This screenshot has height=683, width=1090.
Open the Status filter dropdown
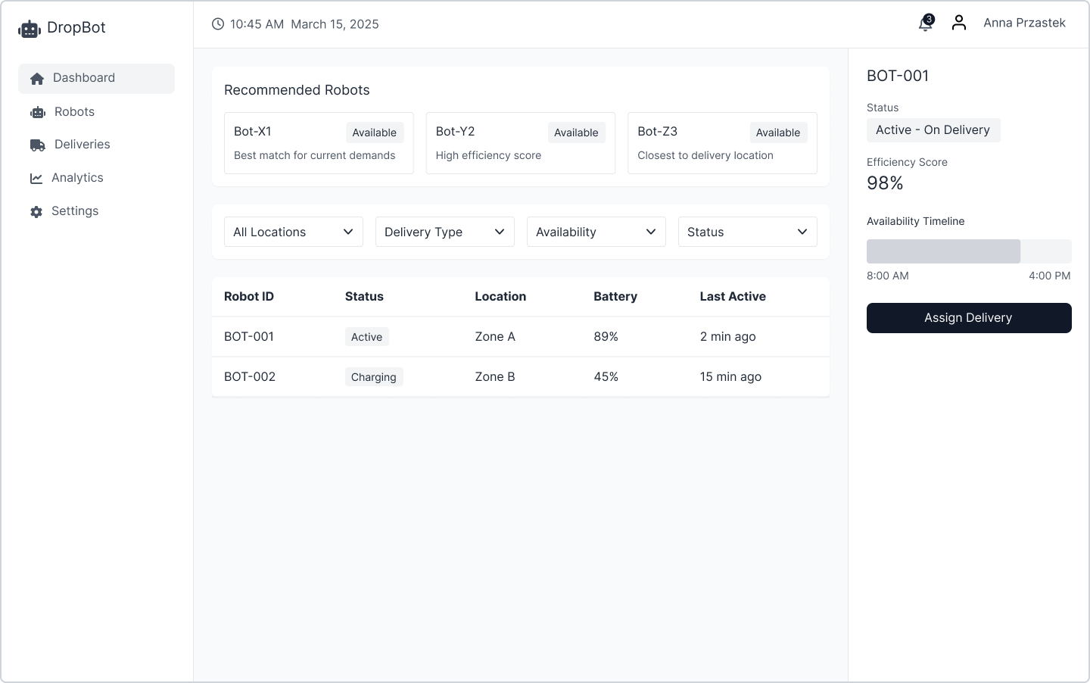click(x=748, y=232)
